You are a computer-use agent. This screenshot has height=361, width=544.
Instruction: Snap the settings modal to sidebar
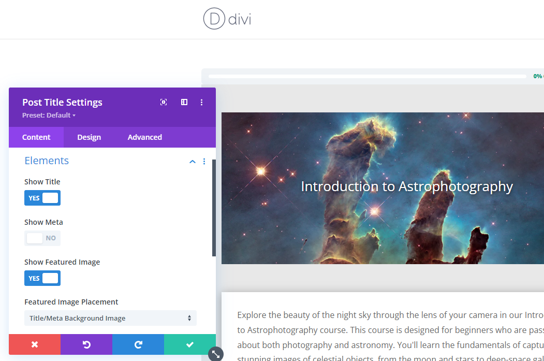point(184,102)
